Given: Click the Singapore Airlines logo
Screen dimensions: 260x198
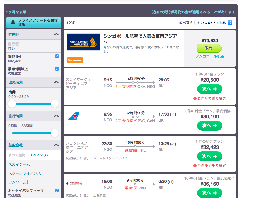Looking at the screenshot, I should (84, 42).
